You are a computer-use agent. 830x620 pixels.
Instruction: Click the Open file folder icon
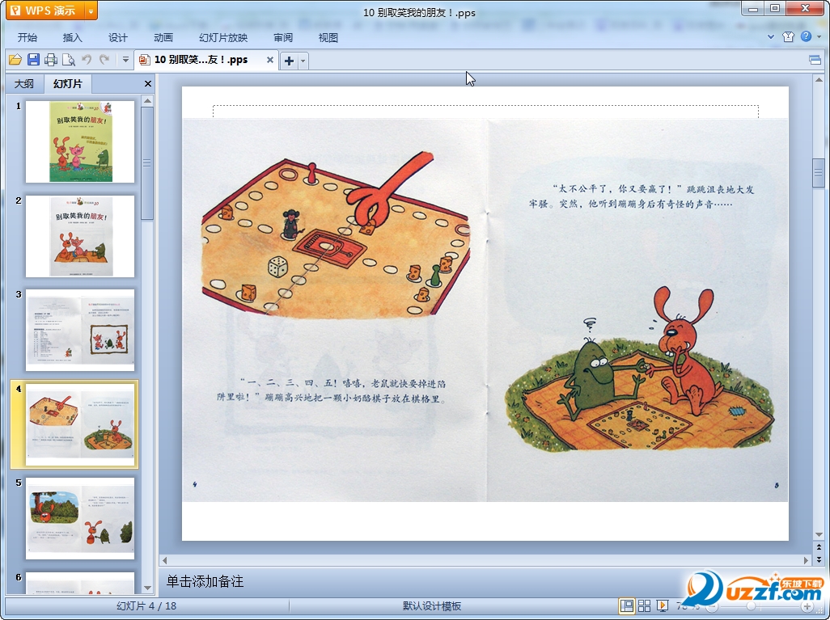point(15,60)
